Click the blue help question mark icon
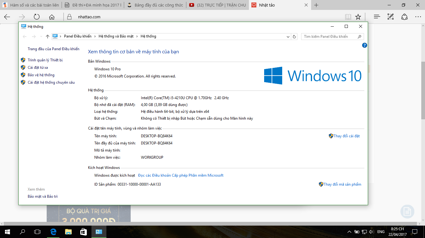Viewport: 425px width, 238px height. pos(365,45)
